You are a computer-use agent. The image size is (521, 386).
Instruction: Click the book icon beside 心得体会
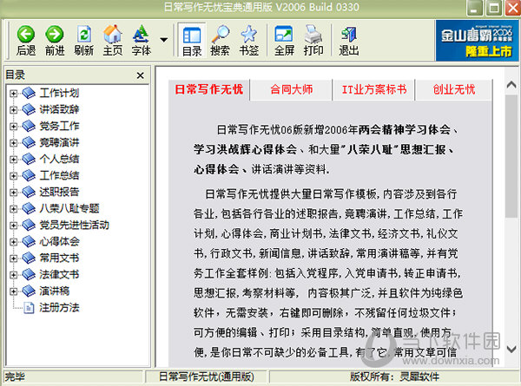[29, 241]
